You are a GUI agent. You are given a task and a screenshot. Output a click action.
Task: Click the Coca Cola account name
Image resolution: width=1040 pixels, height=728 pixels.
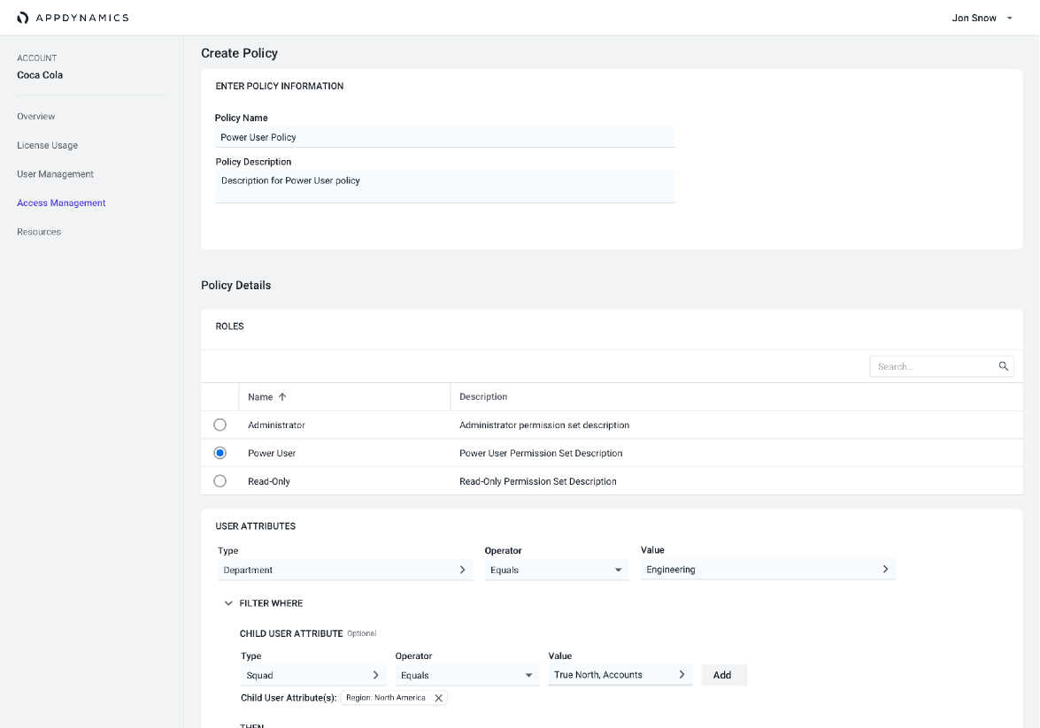coord(40,75)
